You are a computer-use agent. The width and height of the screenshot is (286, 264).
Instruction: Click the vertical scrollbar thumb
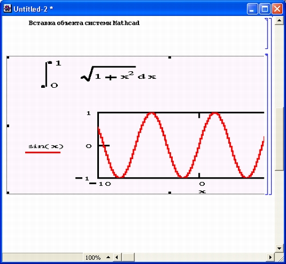tap(280, 139)
